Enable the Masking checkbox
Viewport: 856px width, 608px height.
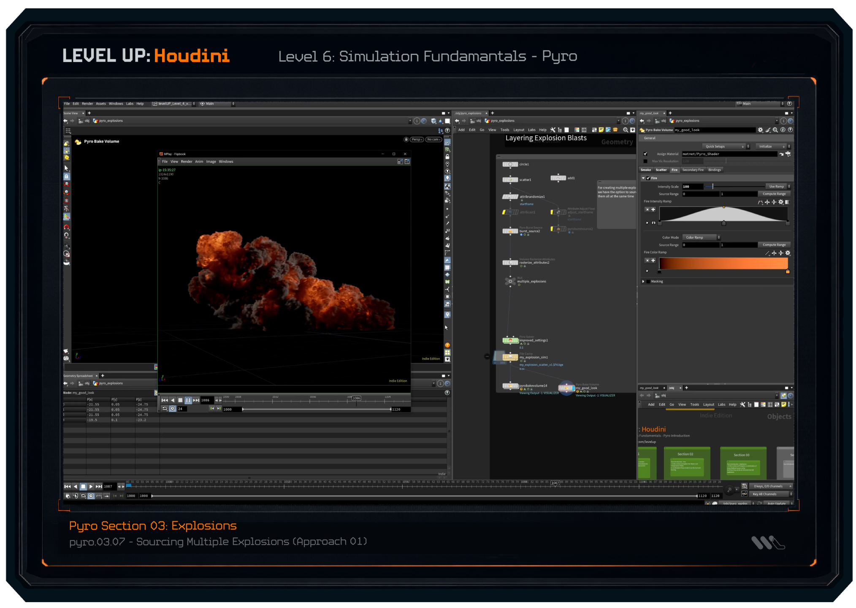pos(648,282)
